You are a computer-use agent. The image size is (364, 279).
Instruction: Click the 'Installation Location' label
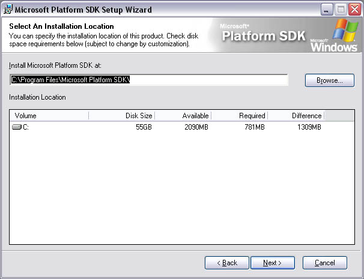point(37,97)
